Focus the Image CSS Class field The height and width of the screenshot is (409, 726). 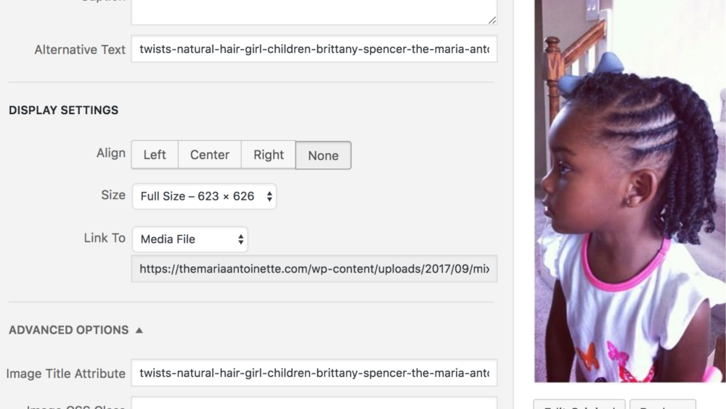(x=314, y=403)
